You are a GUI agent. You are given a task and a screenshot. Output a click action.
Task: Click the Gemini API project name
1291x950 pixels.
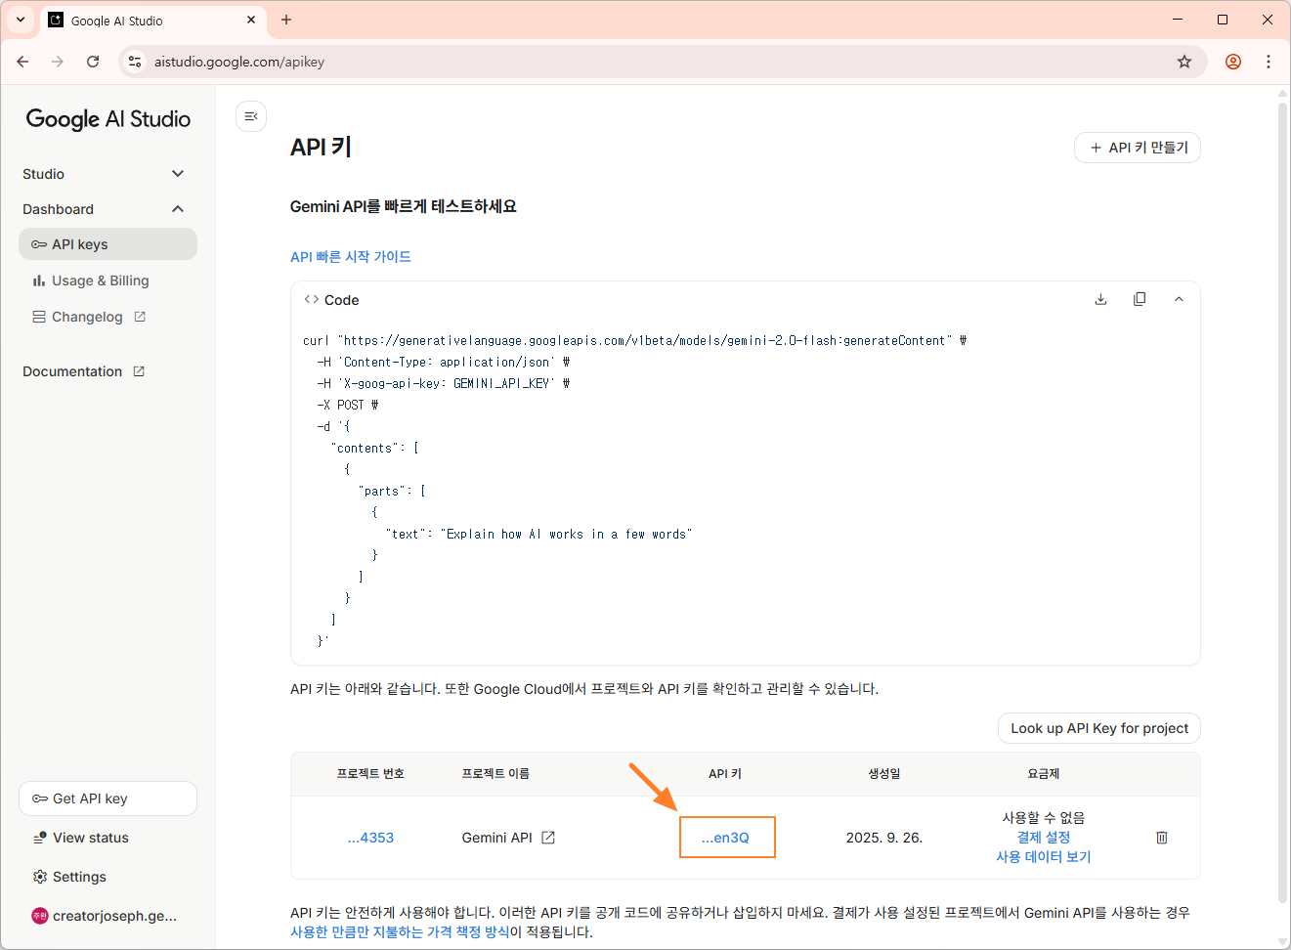(x=497, y=838)
